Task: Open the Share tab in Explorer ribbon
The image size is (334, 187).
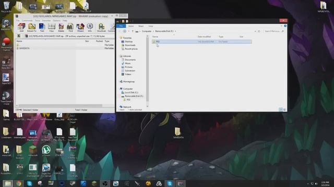Action: (141, 26)
